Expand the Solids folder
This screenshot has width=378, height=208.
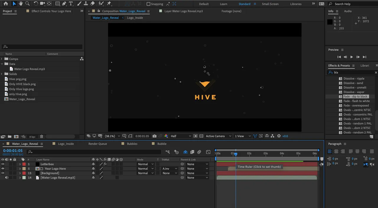click(x=2, y=74)
